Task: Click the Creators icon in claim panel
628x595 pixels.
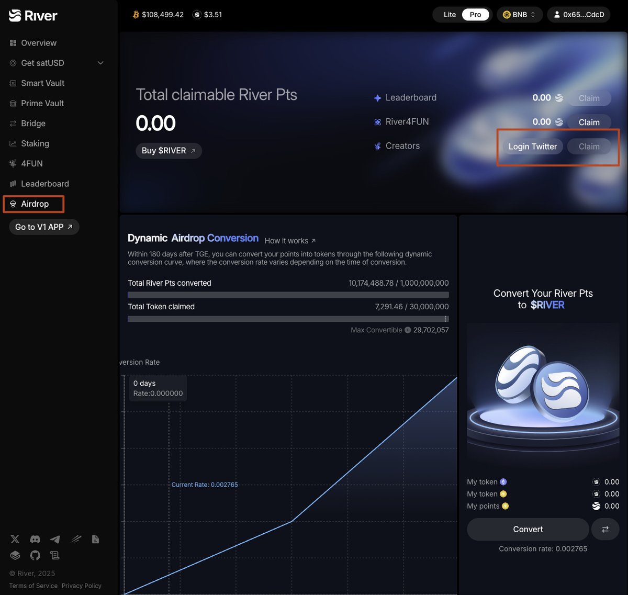Action: point(377,146)
